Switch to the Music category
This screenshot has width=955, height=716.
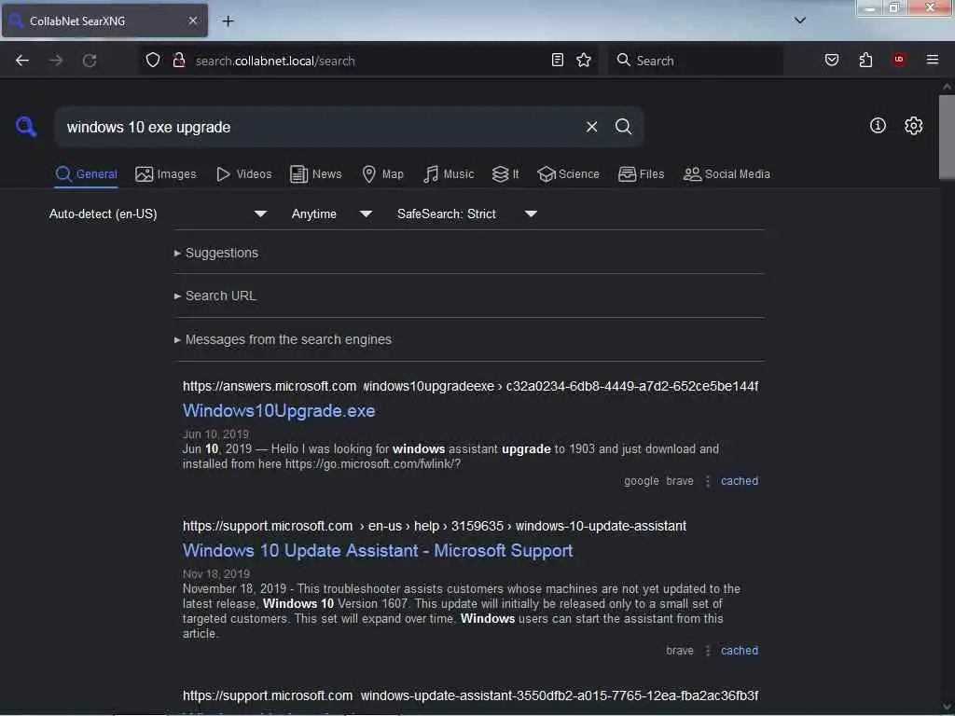click(x=449, y=174)
